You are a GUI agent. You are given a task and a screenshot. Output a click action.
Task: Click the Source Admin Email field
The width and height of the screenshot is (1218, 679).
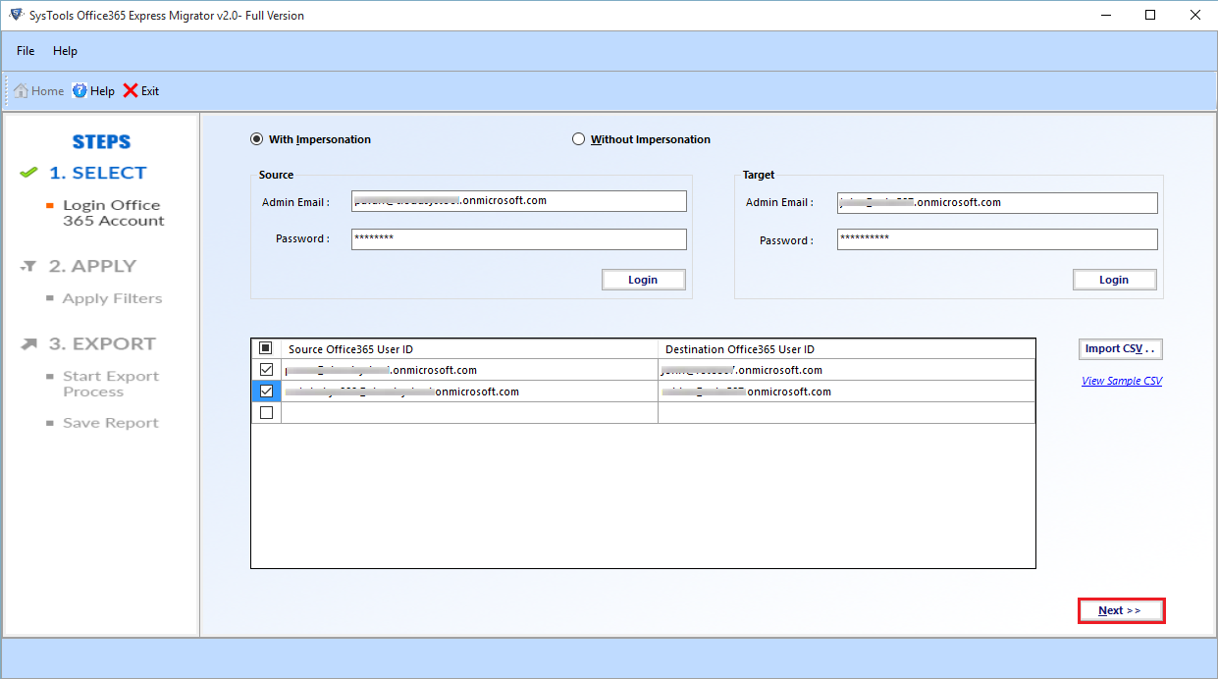click(x=519, y=201)
